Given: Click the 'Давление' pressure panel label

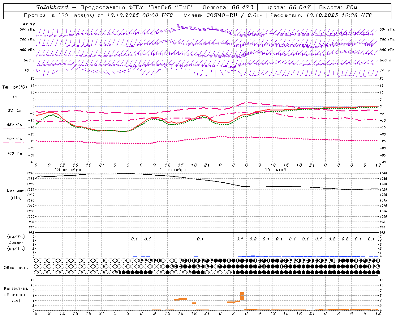Looking at the screenshot, I should point(16,191).
